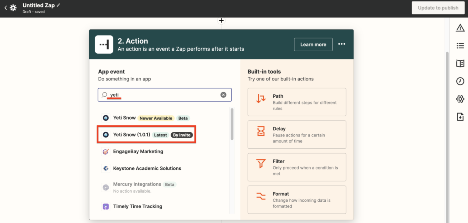Screen dimensions: 468x223
Task: Click the Filter funnel icon
Action: [x=261, y=163]
